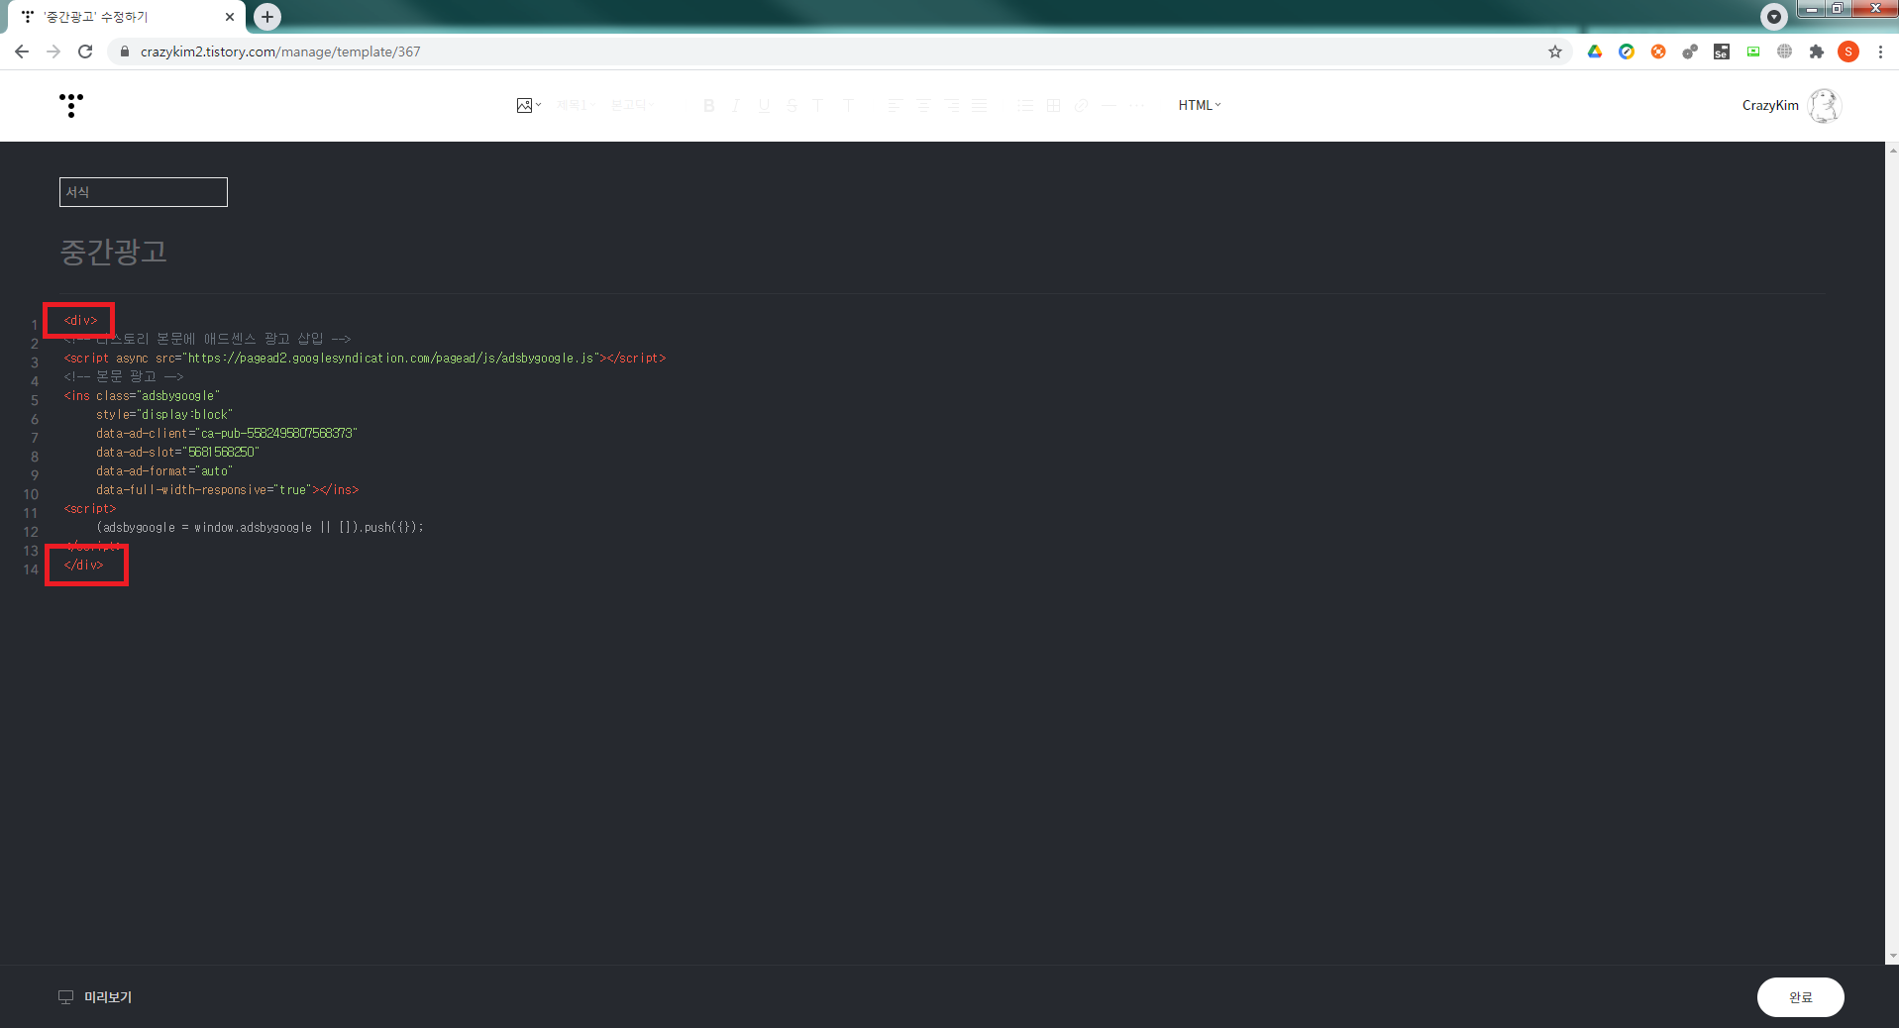The image size is (1899, 1028).
Task: Click the opening <div> tag on line 1
Action: click(81, 321)
